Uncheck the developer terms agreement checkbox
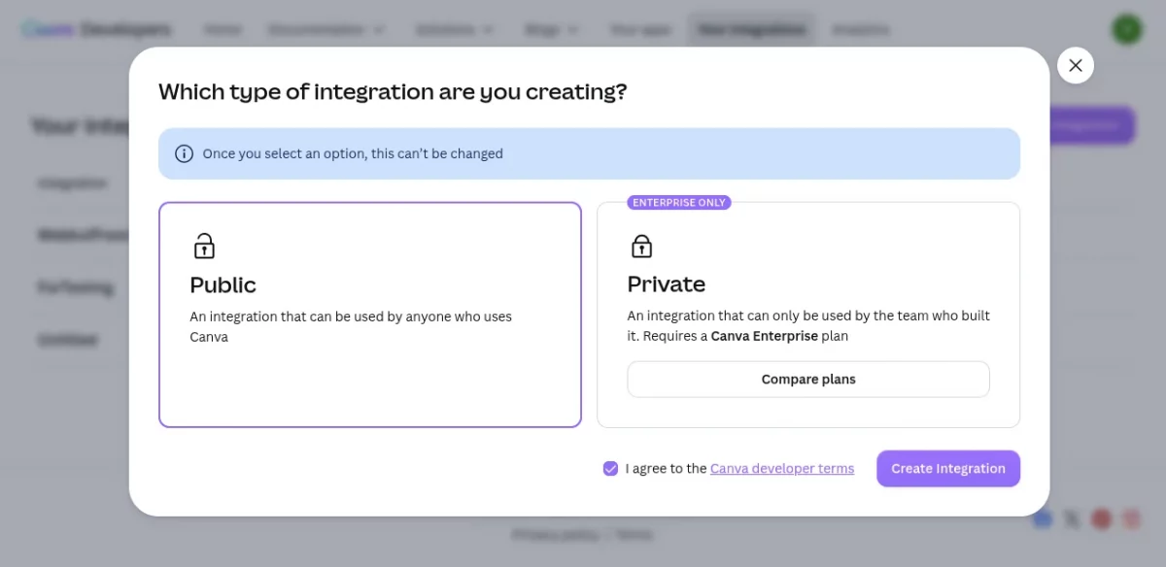 pos(610,468)
